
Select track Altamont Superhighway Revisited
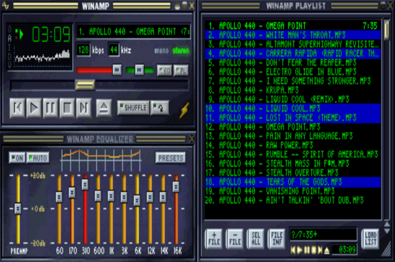click(292, 45)
